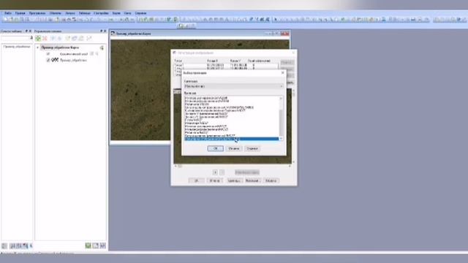Image resolution: width=468 pixels, height=263 pixels.
Task: Click OK in the projection selection dialog
Action: pyautogui.click(x=215, y=148)
